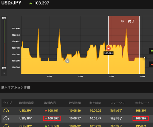Image resolution: width=153 pixels, height=127 pixels.
Task: Click the red down arrow beside 108.397 in table
Action: [x=46, y=118]
